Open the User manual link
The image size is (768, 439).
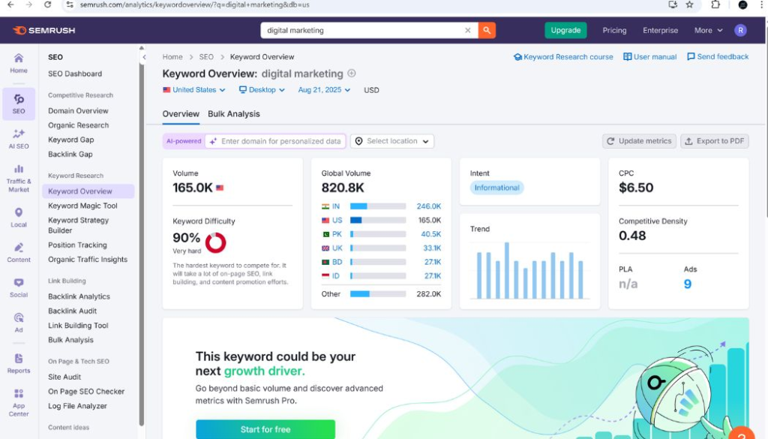650,57
